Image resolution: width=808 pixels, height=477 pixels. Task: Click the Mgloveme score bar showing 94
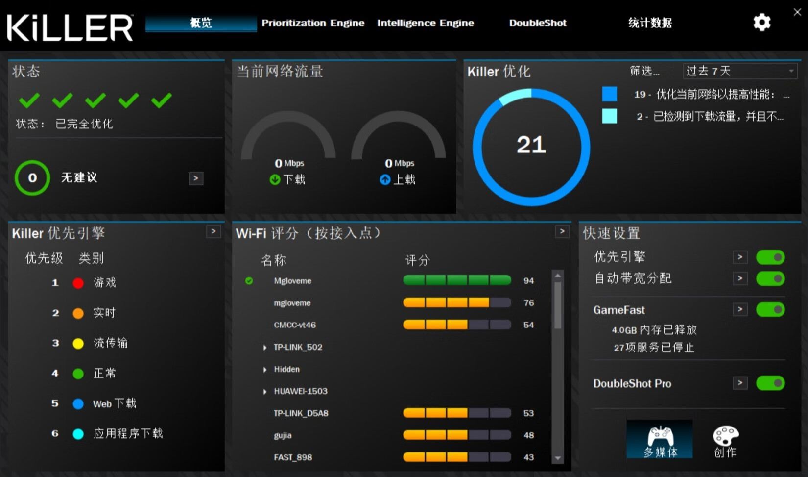click(457, 280)
